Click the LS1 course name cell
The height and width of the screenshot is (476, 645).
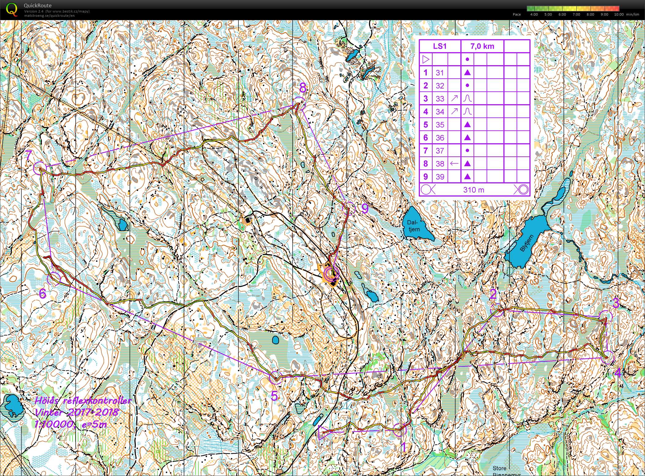click(x=440, y=46)
